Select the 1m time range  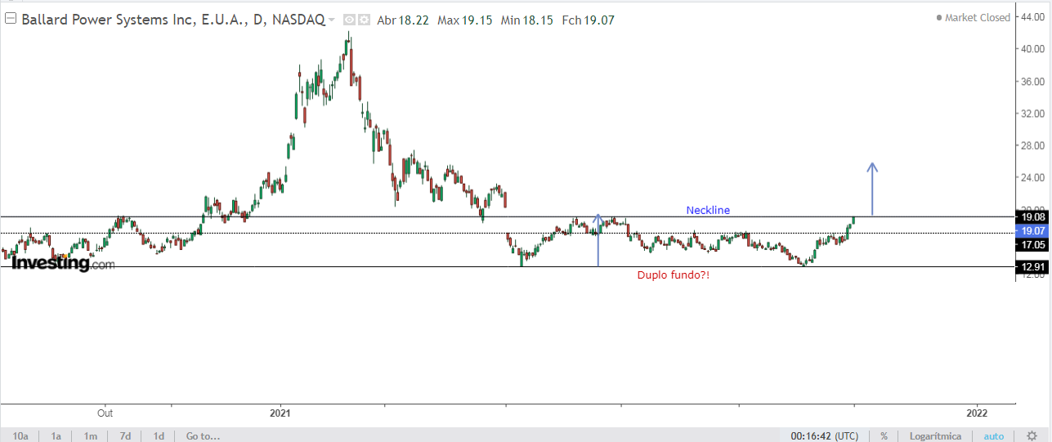tap(91, 435)
